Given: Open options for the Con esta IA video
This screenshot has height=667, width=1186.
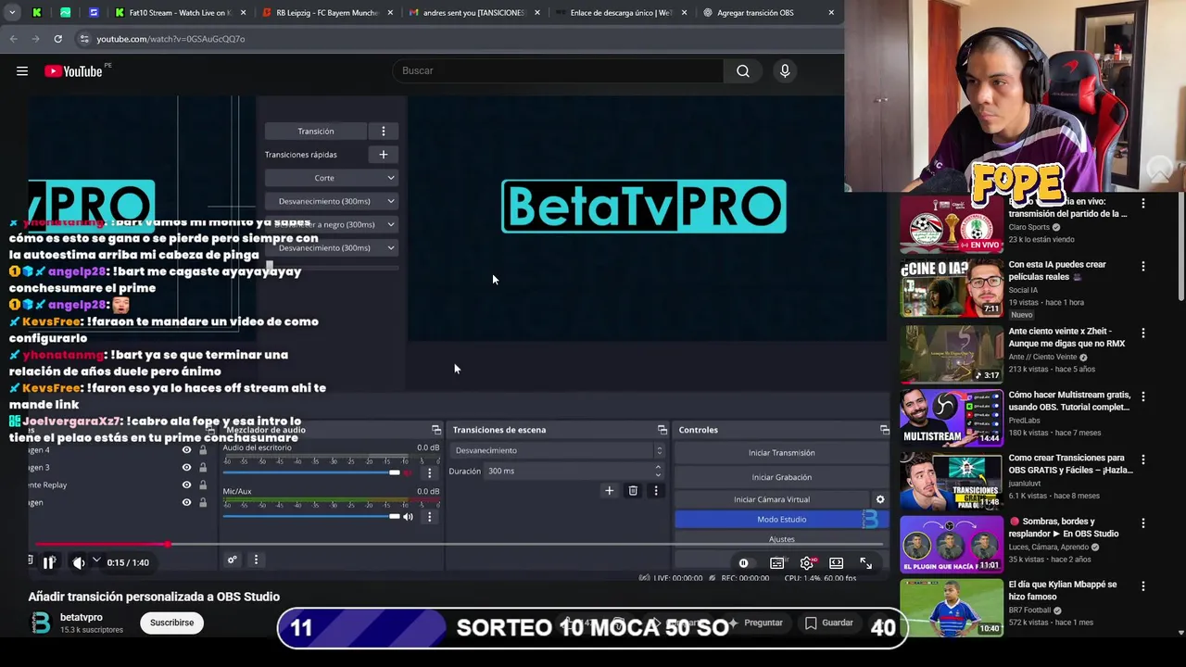Looking at the screenshot, I should coord(1142,267).
